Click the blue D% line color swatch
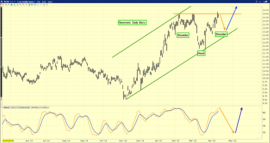Screen dimensions: 270x143 pos(33,108)
